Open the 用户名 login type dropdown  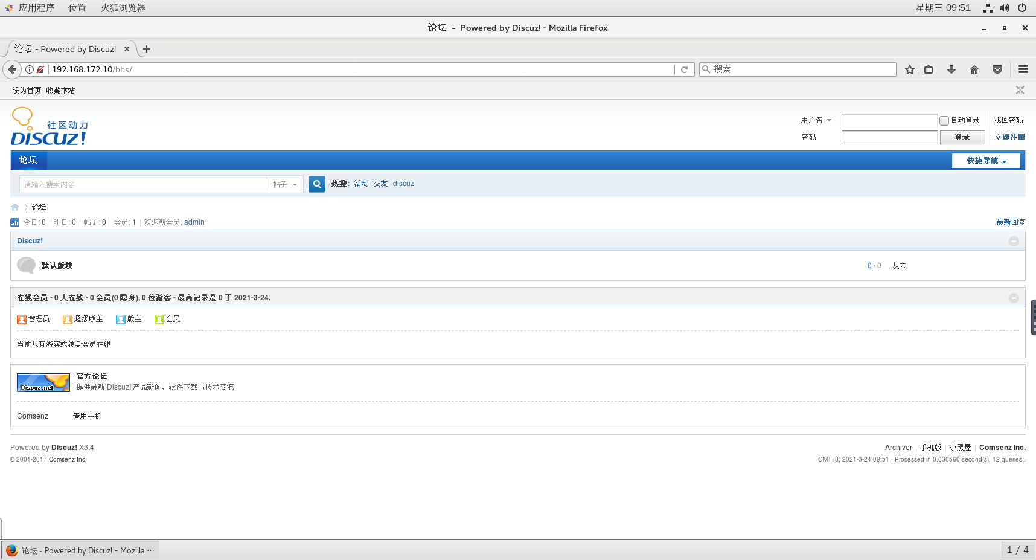816,120
